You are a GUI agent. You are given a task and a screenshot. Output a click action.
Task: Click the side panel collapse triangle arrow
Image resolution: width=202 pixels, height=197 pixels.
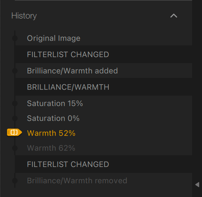pyautogui.click(x=197, y=185)
